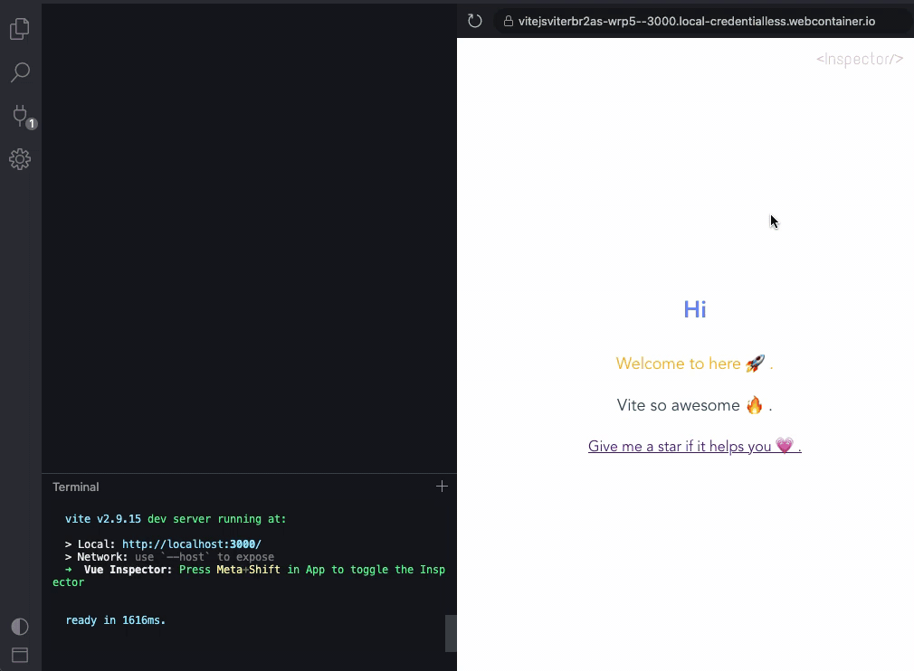The image size is (914, 671).
Task: Select the Terminal panel tab
Action: [x=76, y=487]
